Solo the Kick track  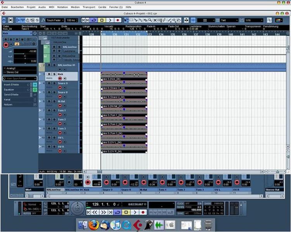click(54, 74)
